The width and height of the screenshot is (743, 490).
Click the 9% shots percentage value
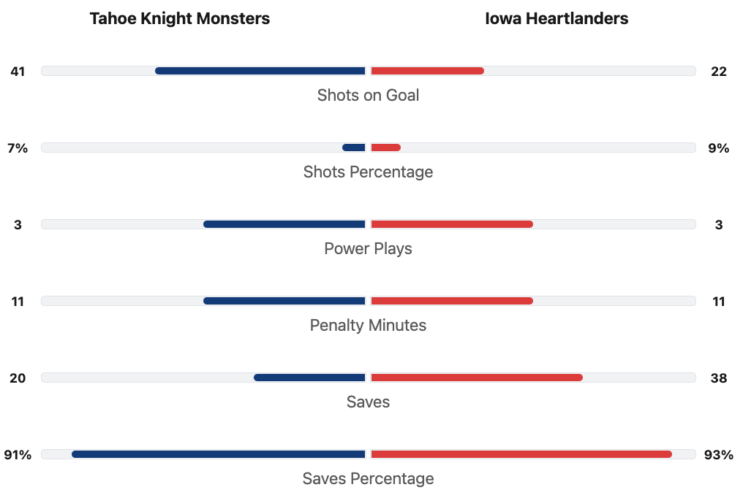pyautogui.click(x=719, y=148)
